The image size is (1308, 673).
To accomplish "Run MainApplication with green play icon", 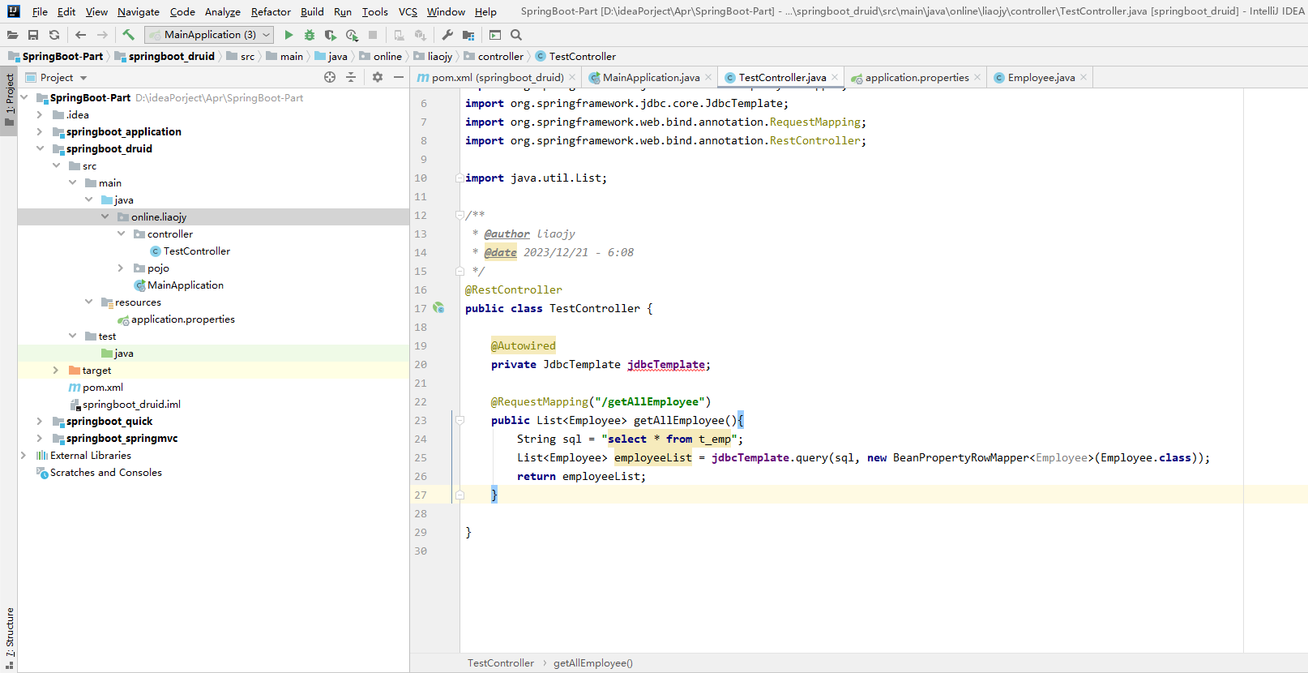I will [x=289, y=35].
